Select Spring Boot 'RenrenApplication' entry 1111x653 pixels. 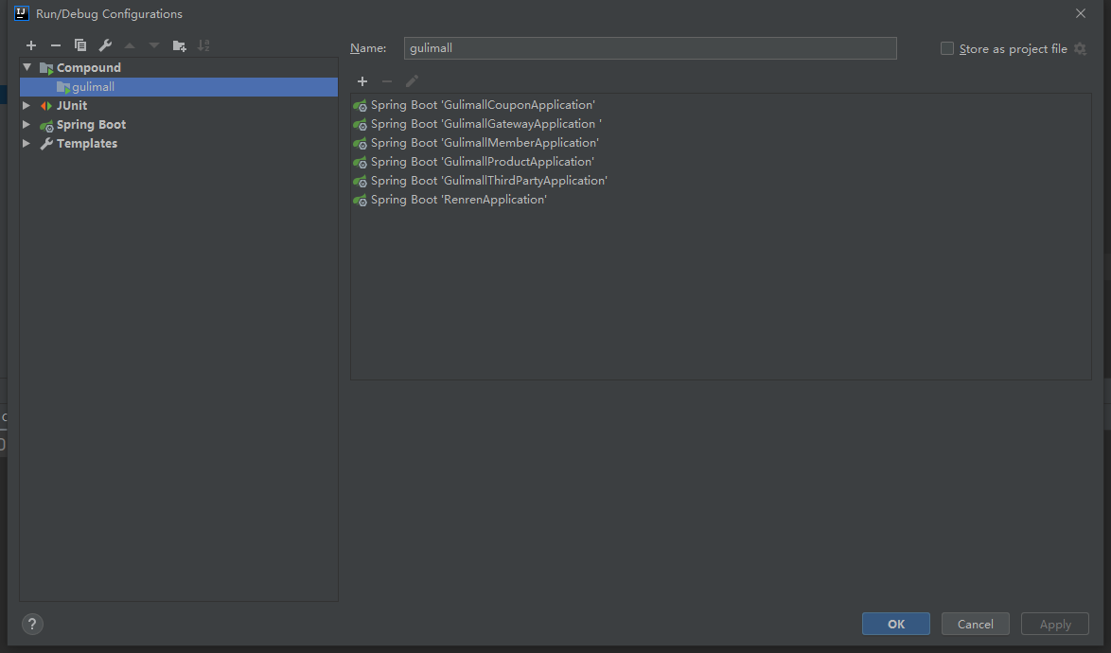pos(458,200)
